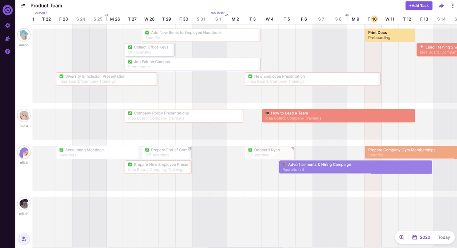
Task: Open the calendar icon next to 2020
Action: point(415,237)
